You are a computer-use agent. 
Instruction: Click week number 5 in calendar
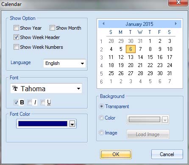click(101, 74)
